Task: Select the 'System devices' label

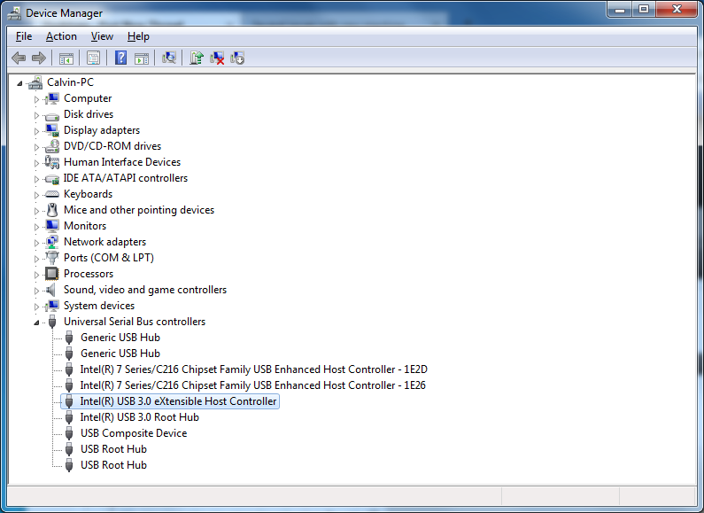Action: [x=99, y=306]
